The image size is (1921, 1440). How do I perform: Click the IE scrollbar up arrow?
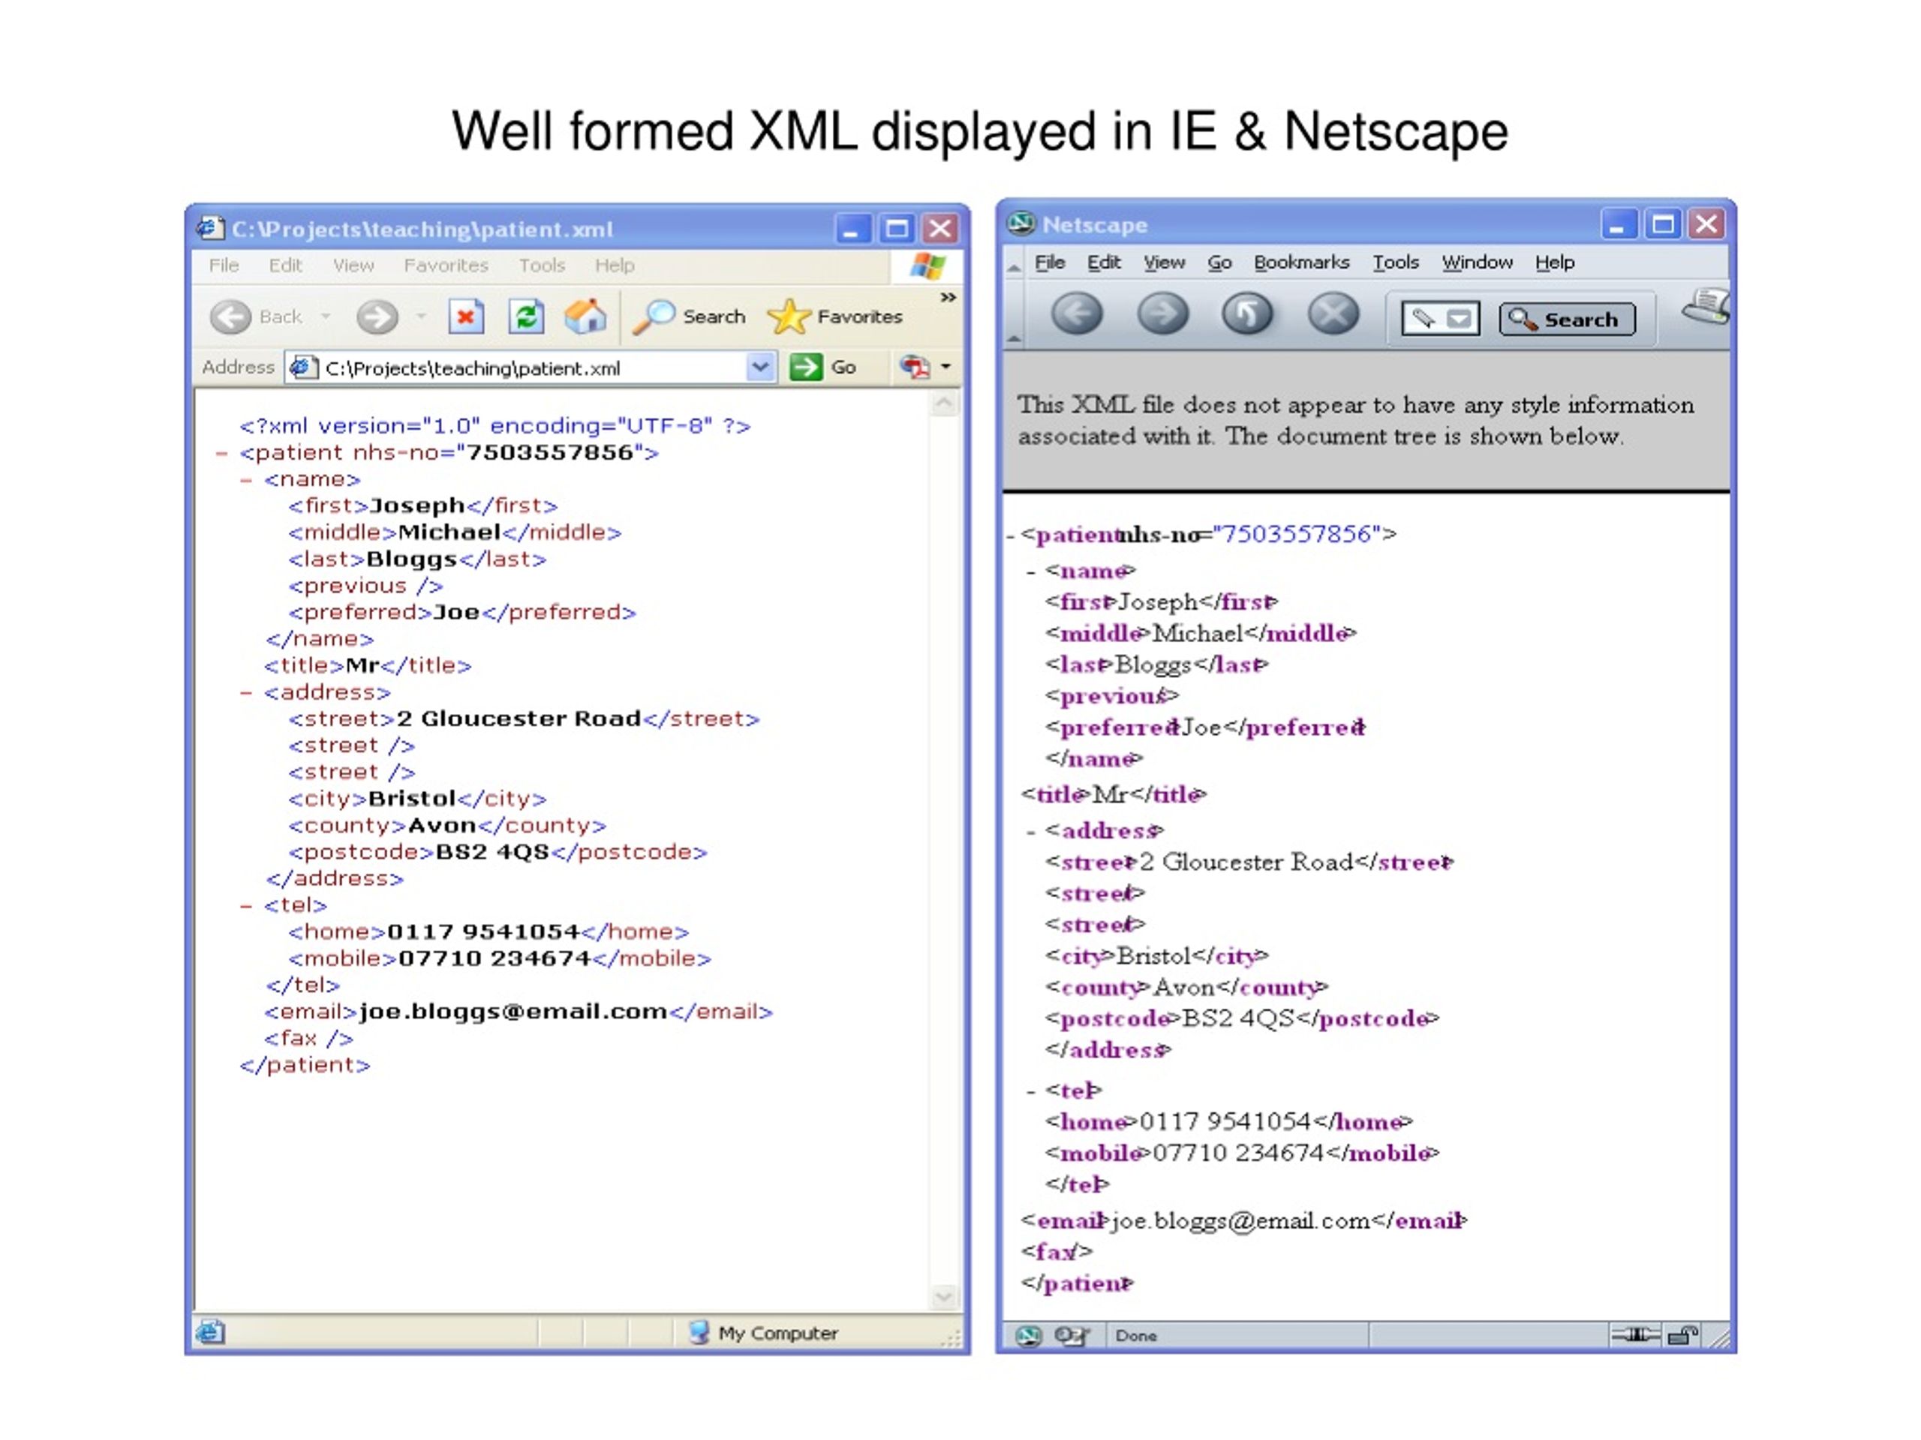945,403
